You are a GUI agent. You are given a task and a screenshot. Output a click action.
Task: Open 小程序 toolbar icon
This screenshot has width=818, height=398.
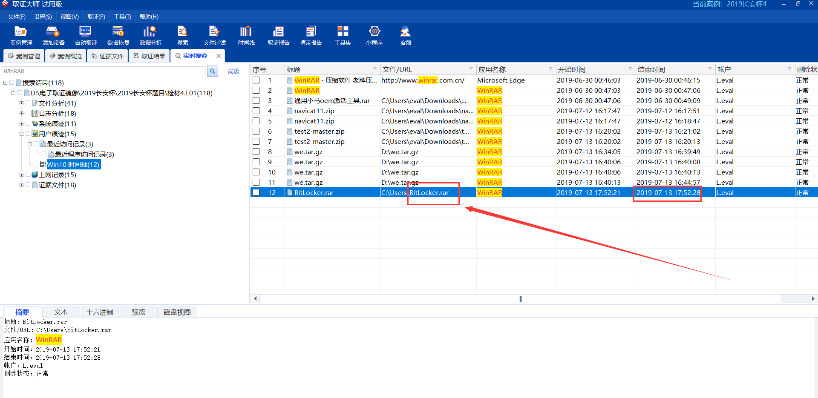coord(374,36)
